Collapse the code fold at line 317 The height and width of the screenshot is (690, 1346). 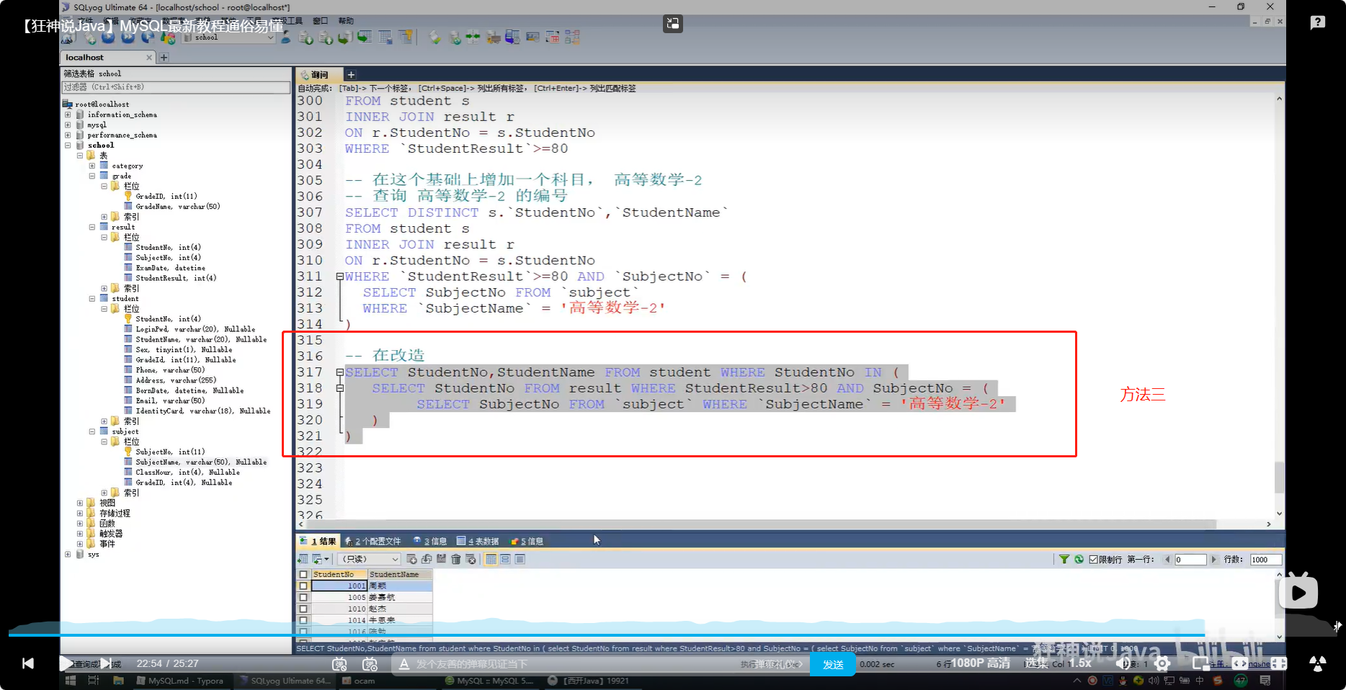339,372
